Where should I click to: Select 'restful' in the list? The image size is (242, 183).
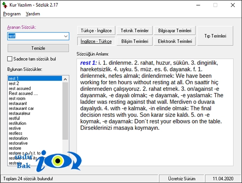click(35, 118)
